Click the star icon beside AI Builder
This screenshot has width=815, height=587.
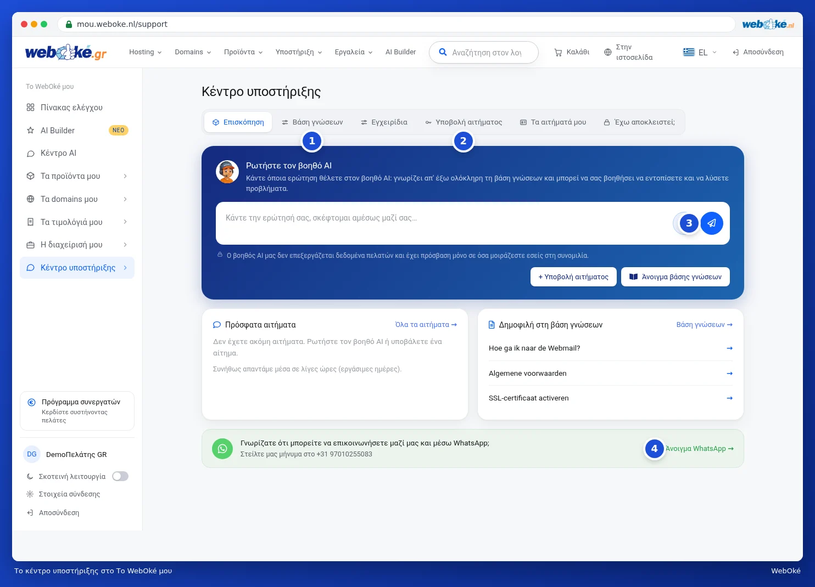(x=31, y=131)
